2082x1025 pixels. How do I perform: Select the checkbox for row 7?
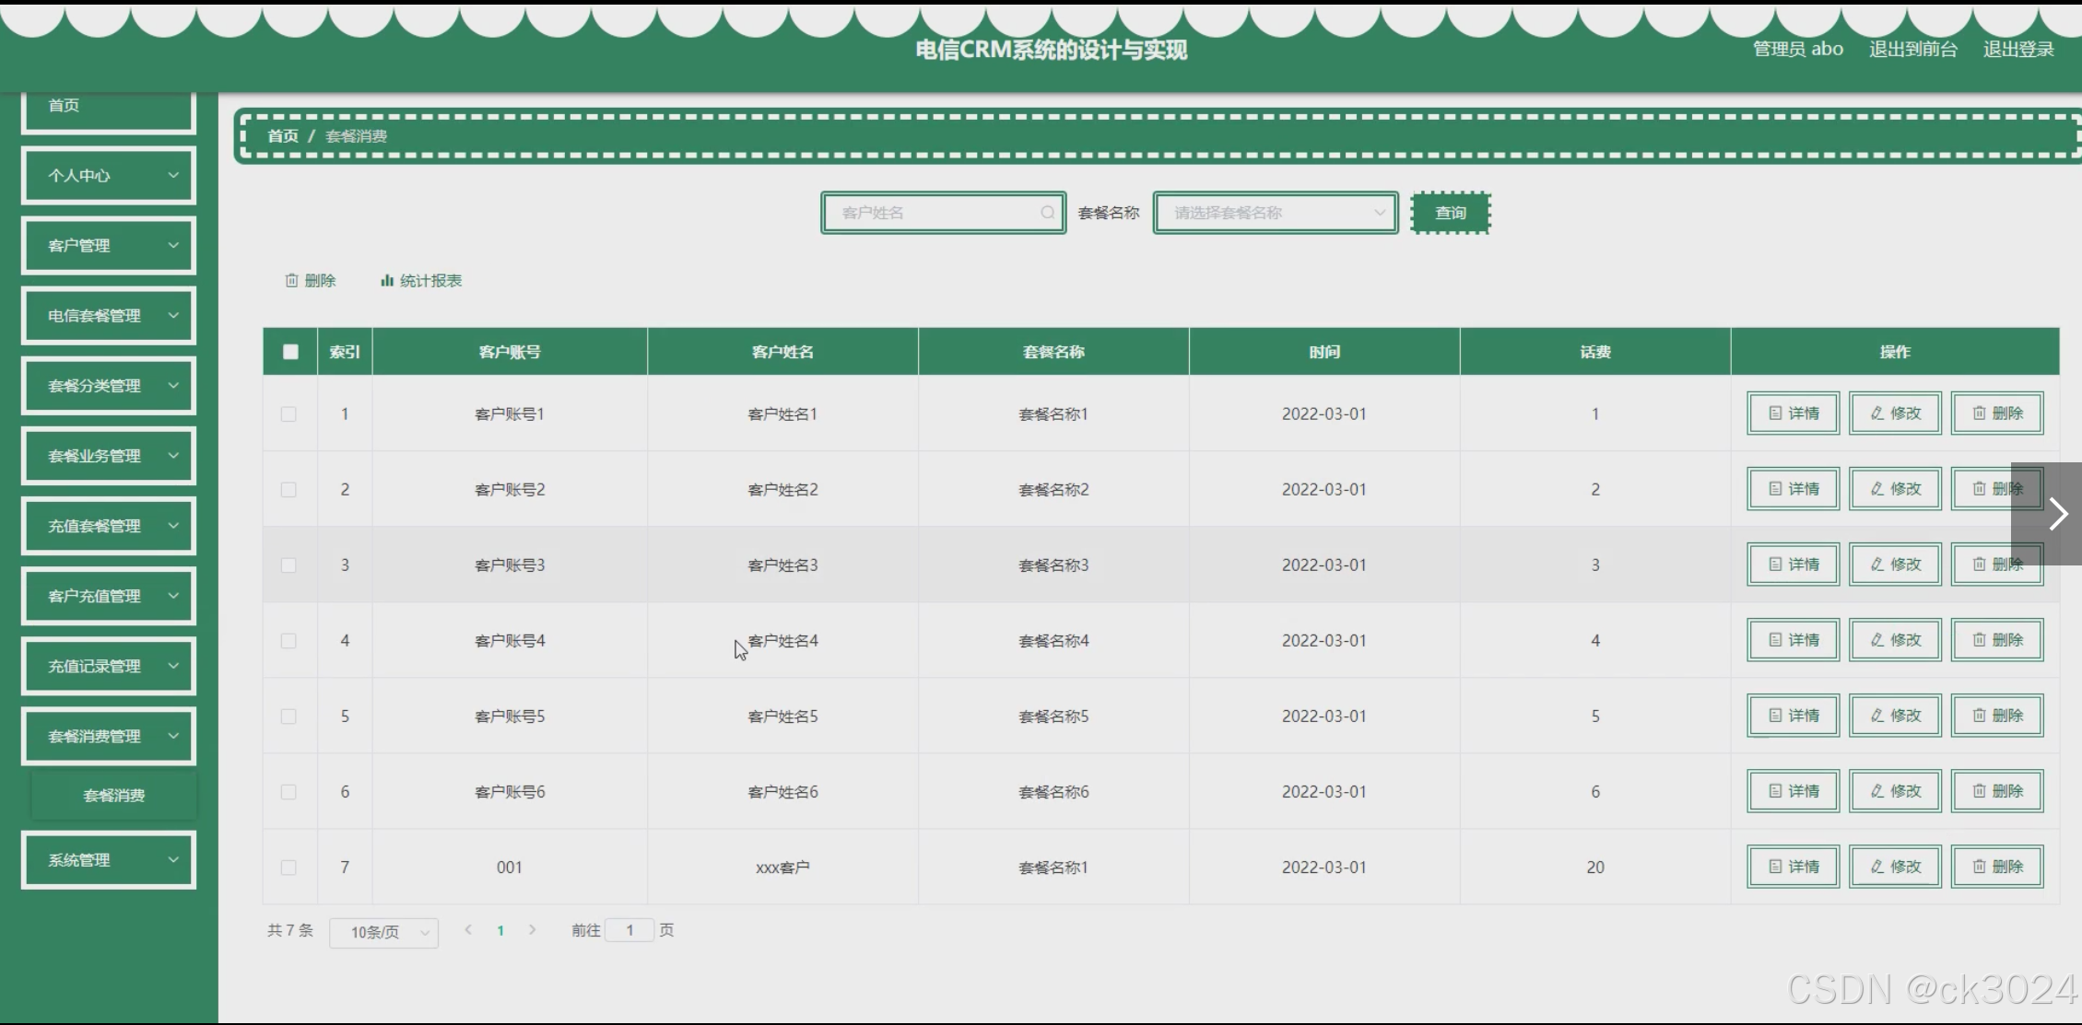tap(288, 868)
